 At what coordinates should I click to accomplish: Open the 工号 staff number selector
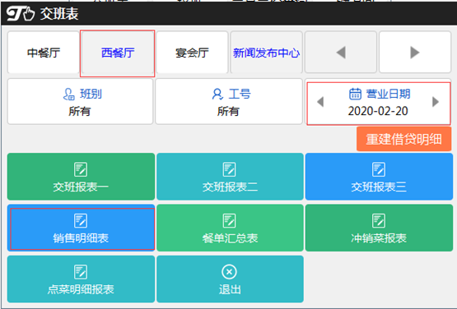coord(229,102)
